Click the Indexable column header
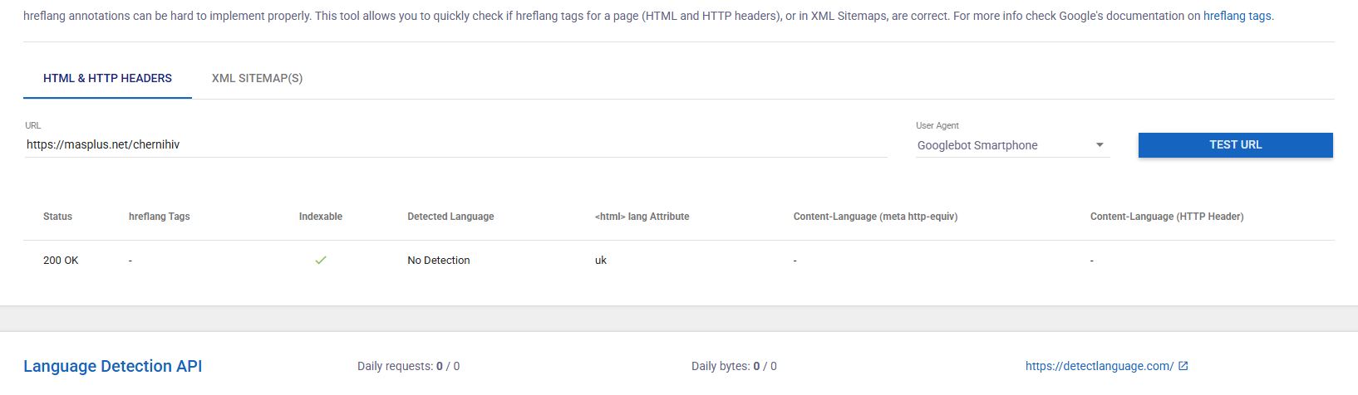 pos(321,217)
